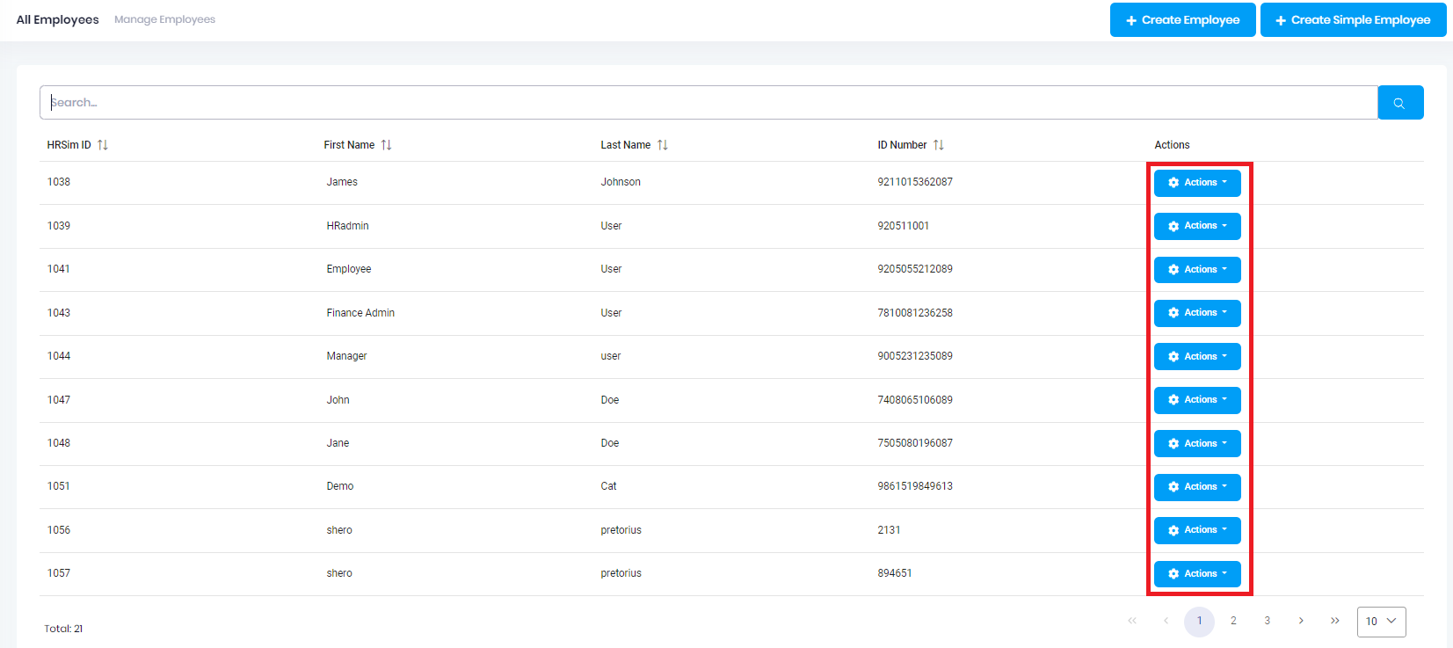The image size is (1453, 648).
Task: Select HRSim ID cell 1047
Action: coord(59,400)
